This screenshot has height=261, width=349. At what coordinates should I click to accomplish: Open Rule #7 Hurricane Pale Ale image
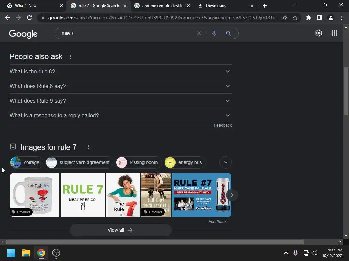pos(202,195)
